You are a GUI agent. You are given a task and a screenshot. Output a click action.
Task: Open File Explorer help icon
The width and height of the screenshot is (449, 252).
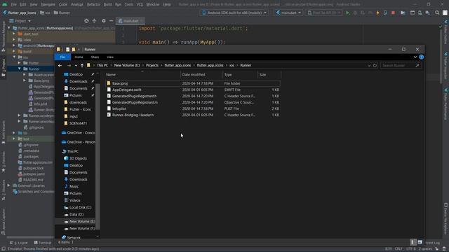421,57
